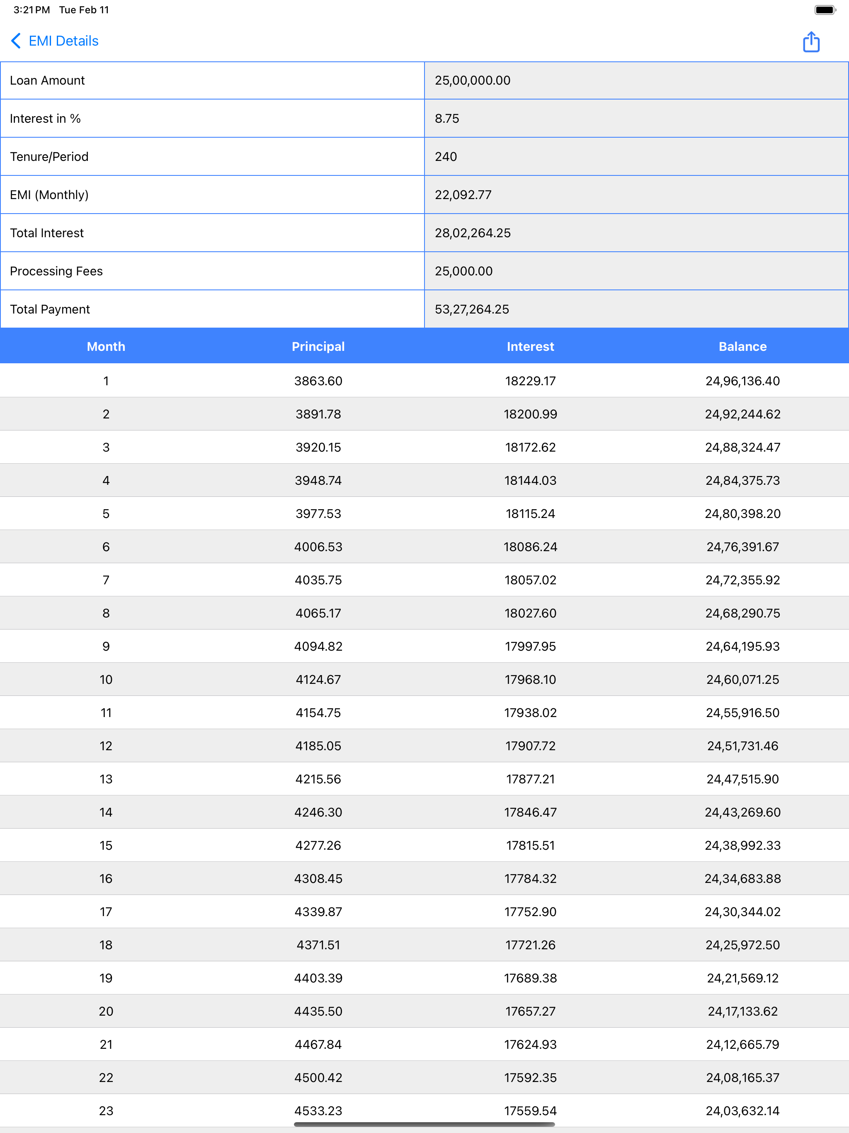The width and height of the screenshot is (849, 1133).
Task: Tap month number 5 row cell
Action: [x=106, y=513]
